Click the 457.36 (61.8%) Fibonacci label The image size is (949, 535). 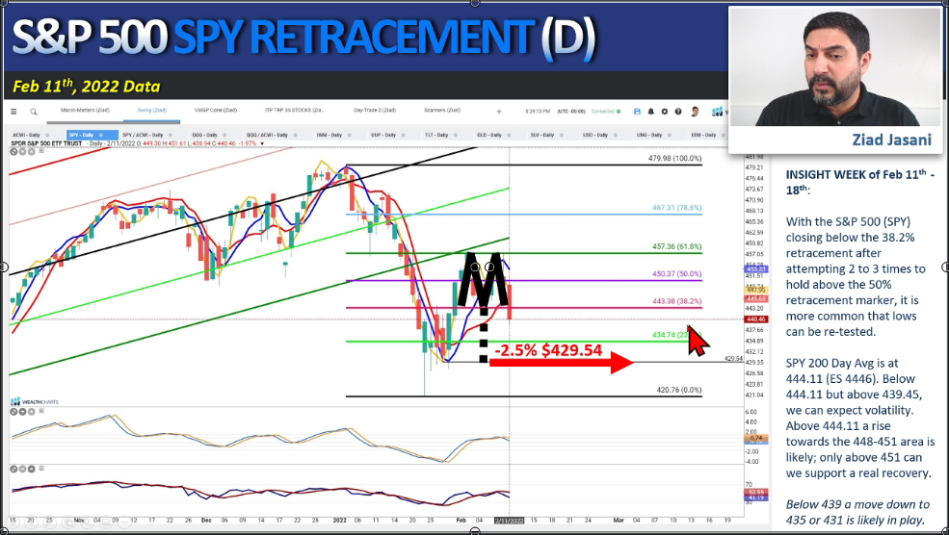tap(676, 246)
